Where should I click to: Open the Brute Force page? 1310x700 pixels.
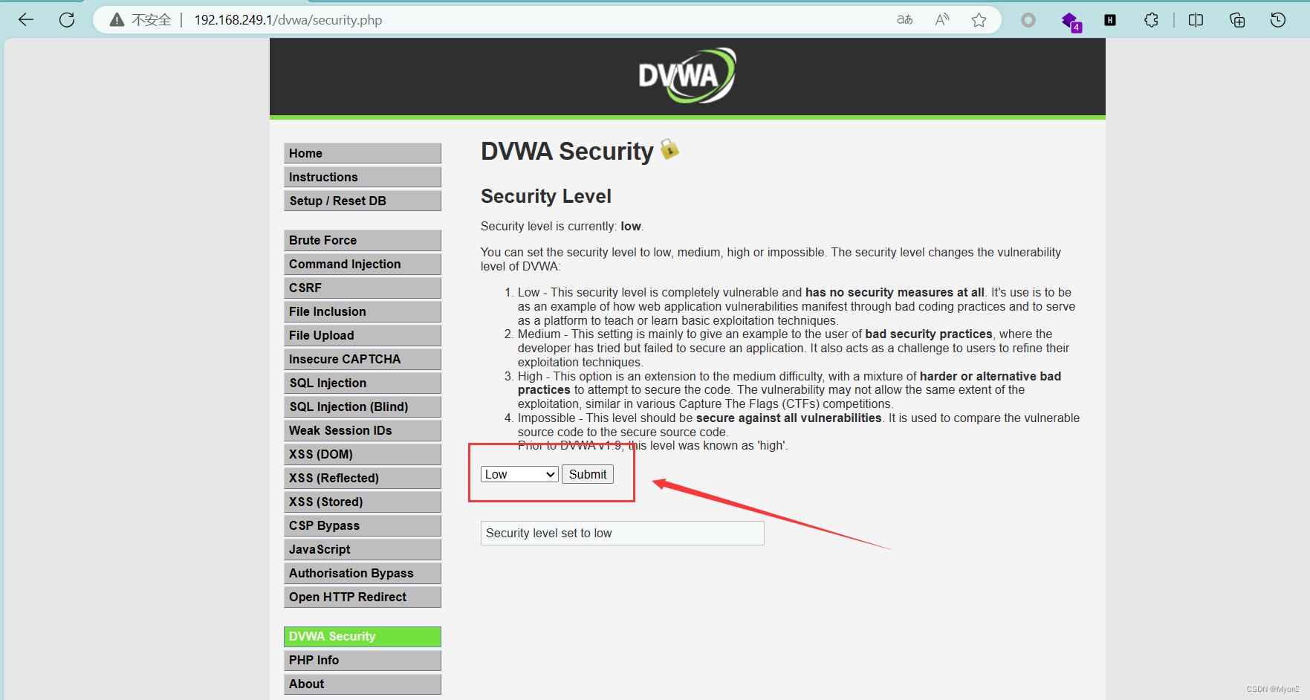363,240
